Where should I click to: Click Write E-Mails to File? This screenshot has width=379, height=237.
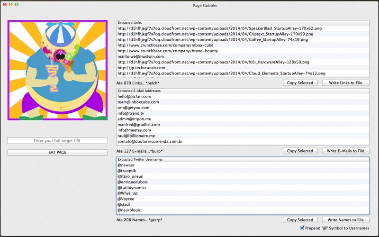pos(346,151)
